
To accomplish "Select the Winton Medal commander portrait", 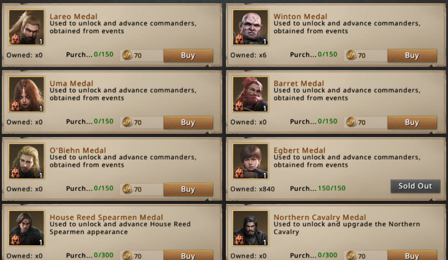I will (x=250, y=27).
